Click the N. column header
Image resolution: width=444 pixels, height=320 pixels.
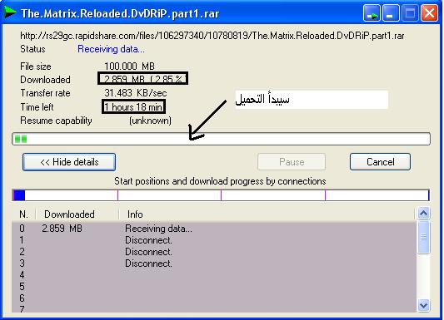click(x=24, y=214)
